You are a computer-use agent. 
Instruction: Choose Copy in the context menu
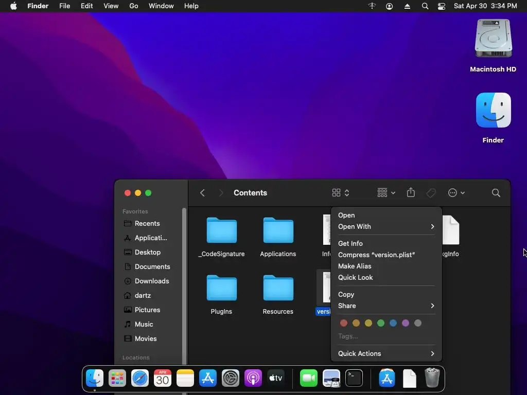click(386, 295)
